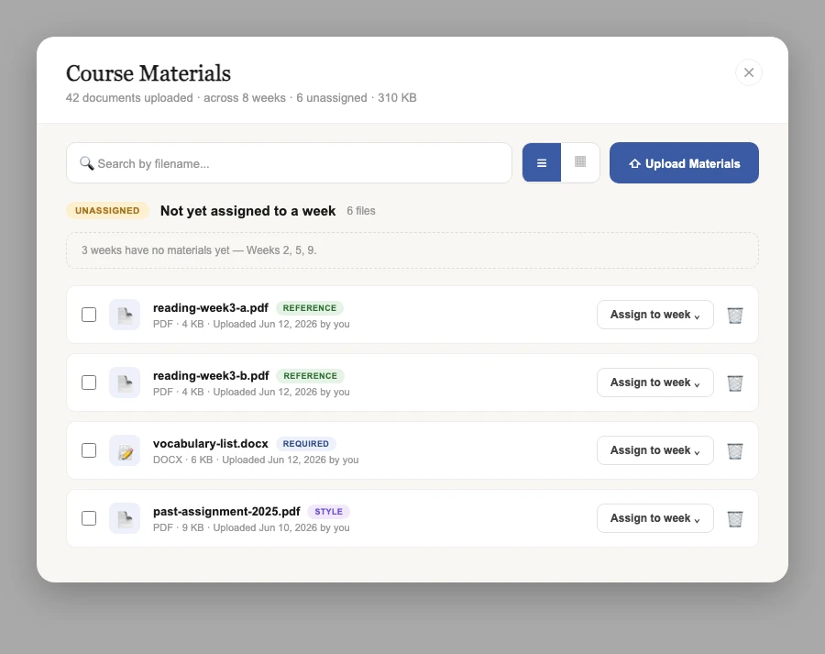Viewport: 825px width, 654px height.
Task: Click the PDF file icon for past-assignment-2025.pdf
Action: coord(125,518)
